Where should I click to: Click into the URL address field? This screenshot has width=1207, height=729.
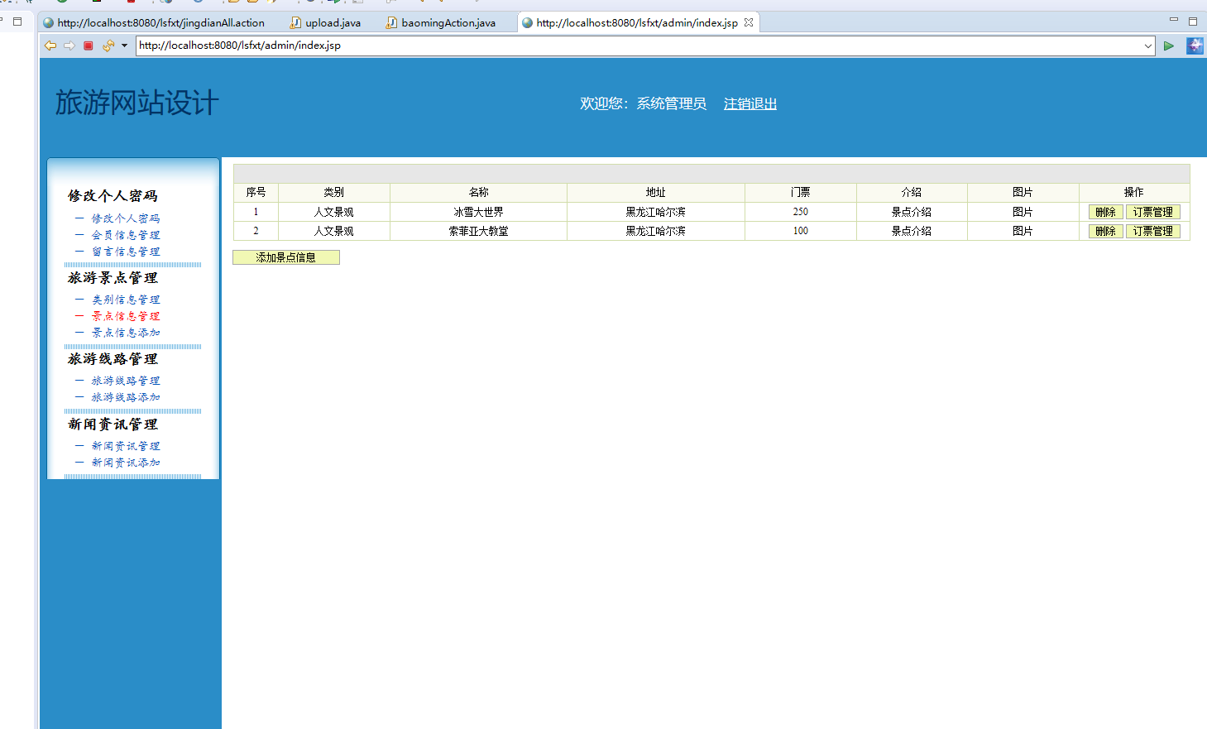point(637,46)
